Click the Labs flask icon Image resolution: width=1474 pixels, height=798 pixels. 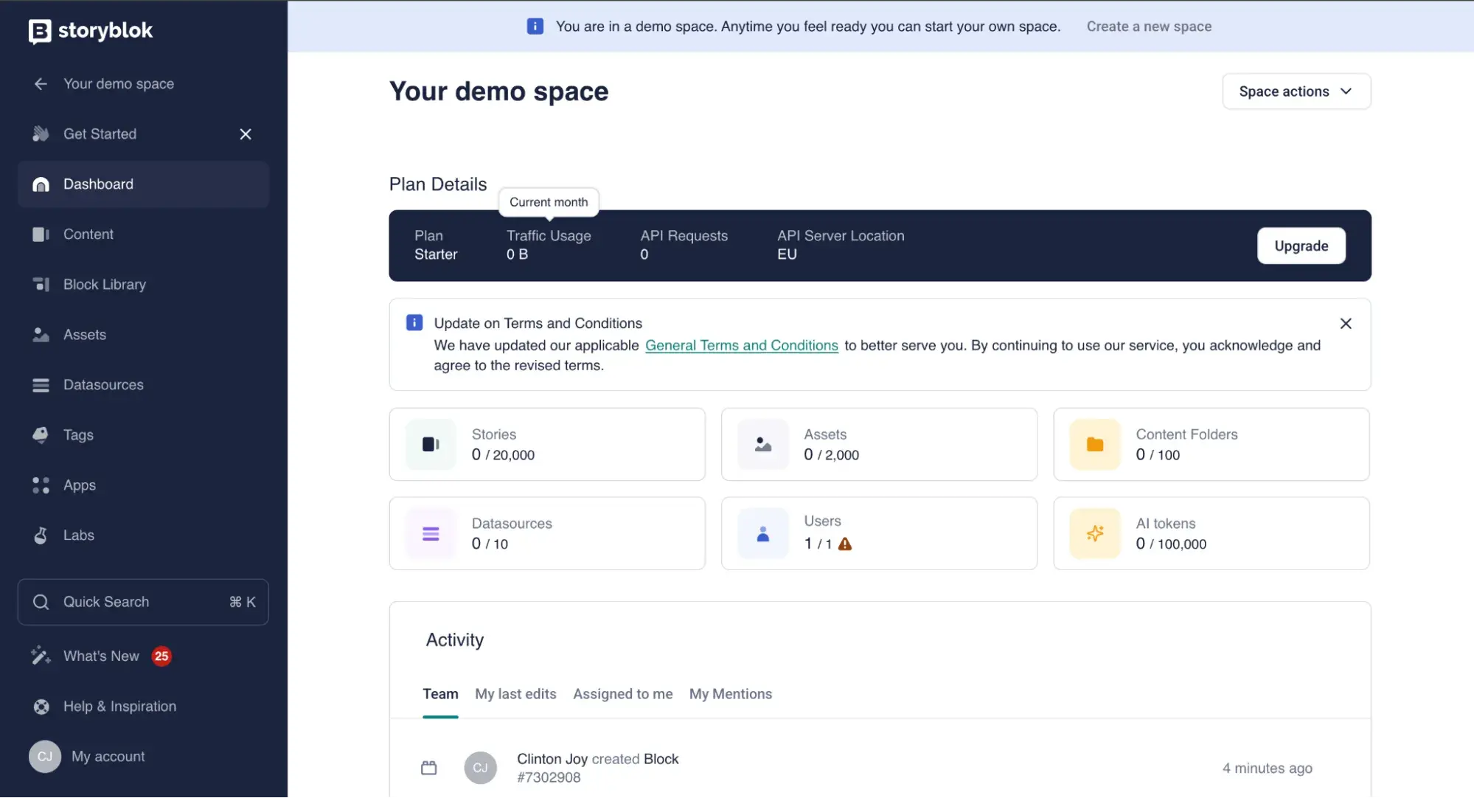click(x=41, y=535)
